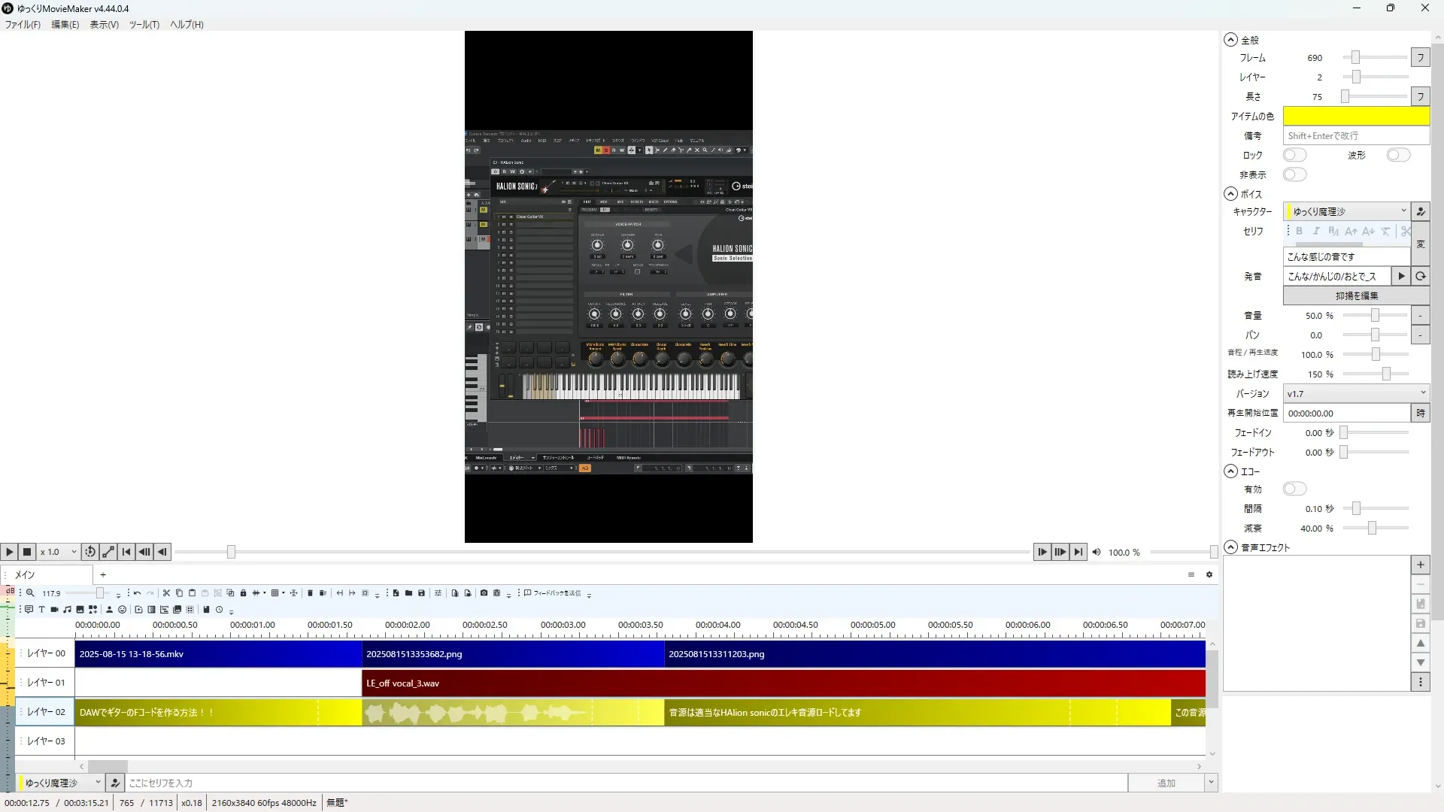Open the バージョン v1.7 dropdown
1444x812 pixels.
point(1355,393)
